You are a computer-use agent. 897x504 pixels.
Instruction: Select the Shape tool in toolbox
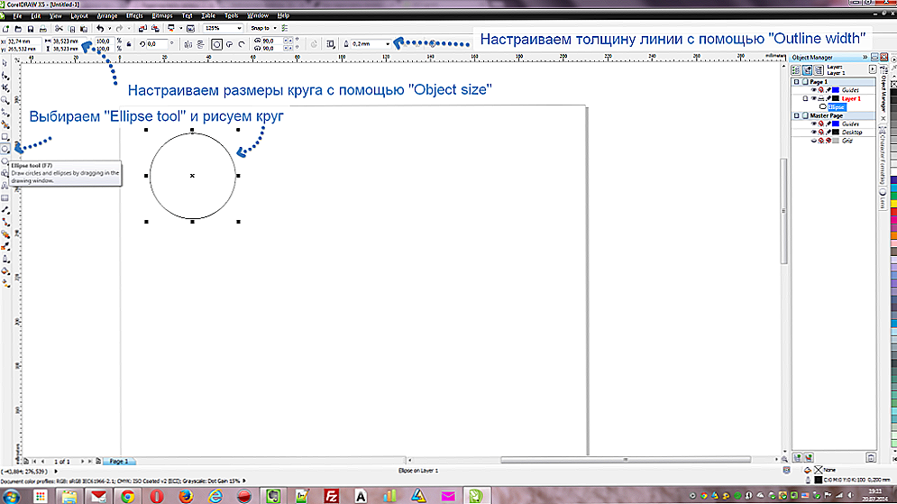point(5,76)
